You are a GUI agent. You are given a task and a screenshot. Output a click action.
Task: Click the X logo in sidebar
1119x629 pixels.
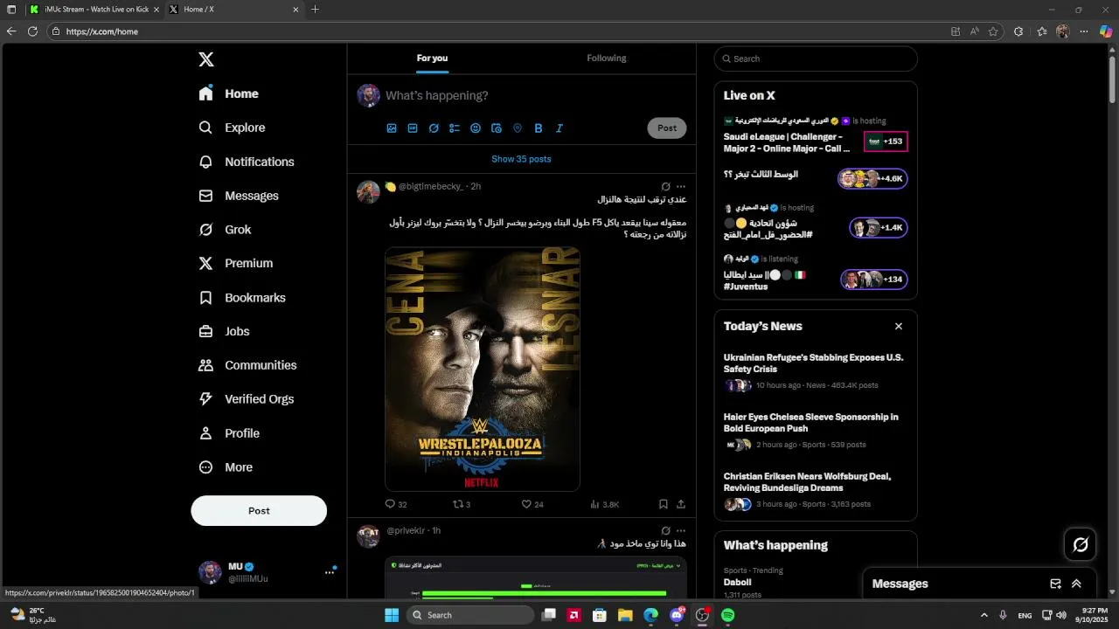(206, 59)
